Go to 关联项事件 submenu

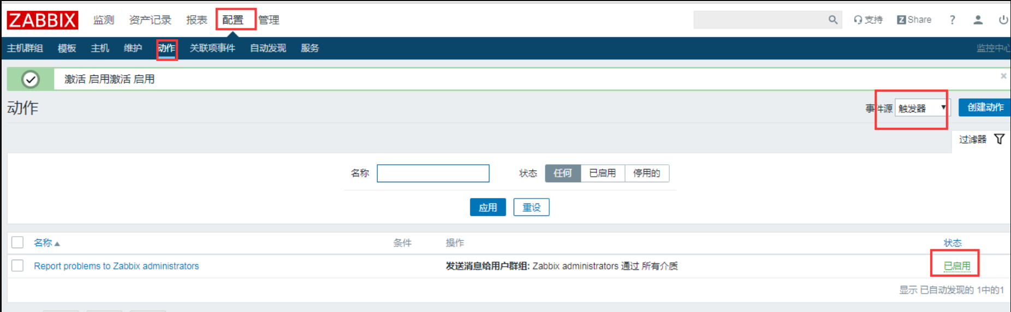212,48
